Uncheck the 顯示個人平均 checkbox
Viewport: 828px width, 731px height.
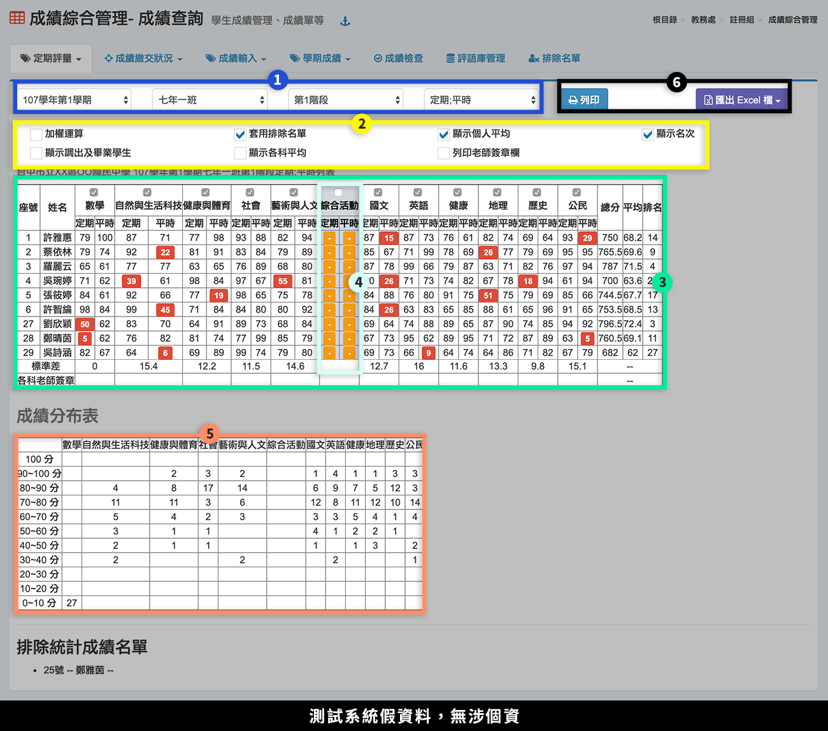point(444,134)
